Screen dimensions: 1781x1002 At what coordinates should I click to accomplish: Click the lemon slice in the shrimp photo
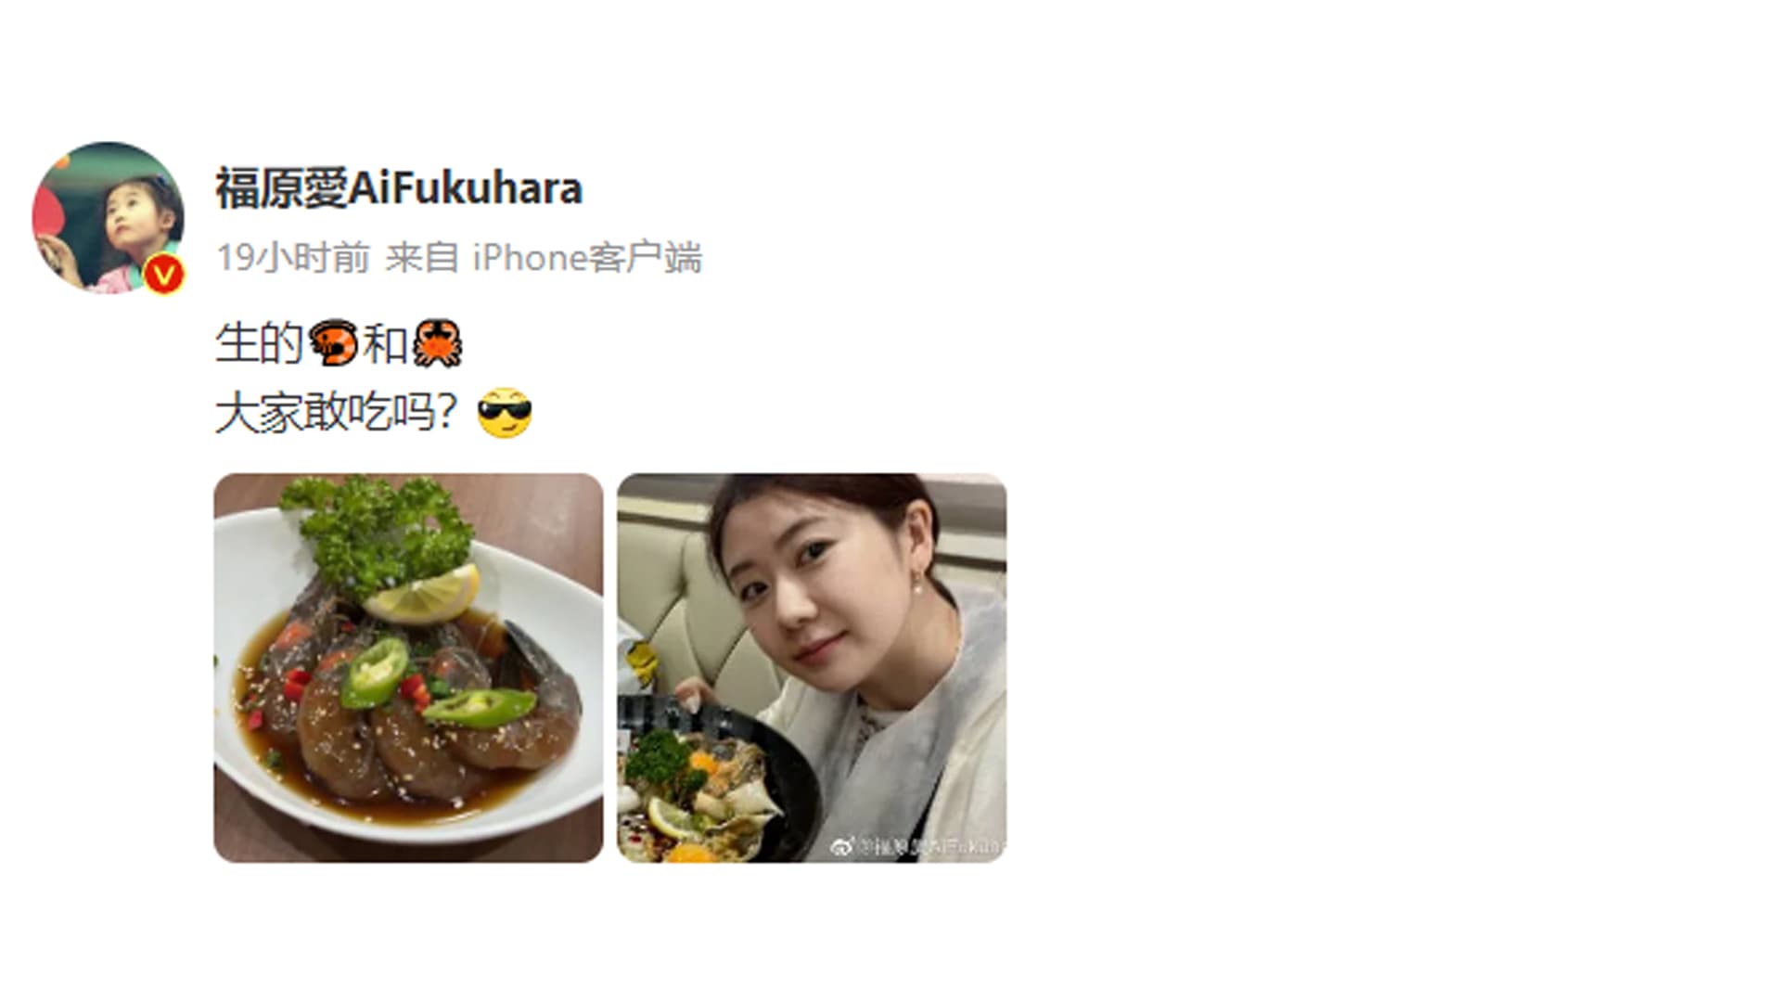point(423,596)
